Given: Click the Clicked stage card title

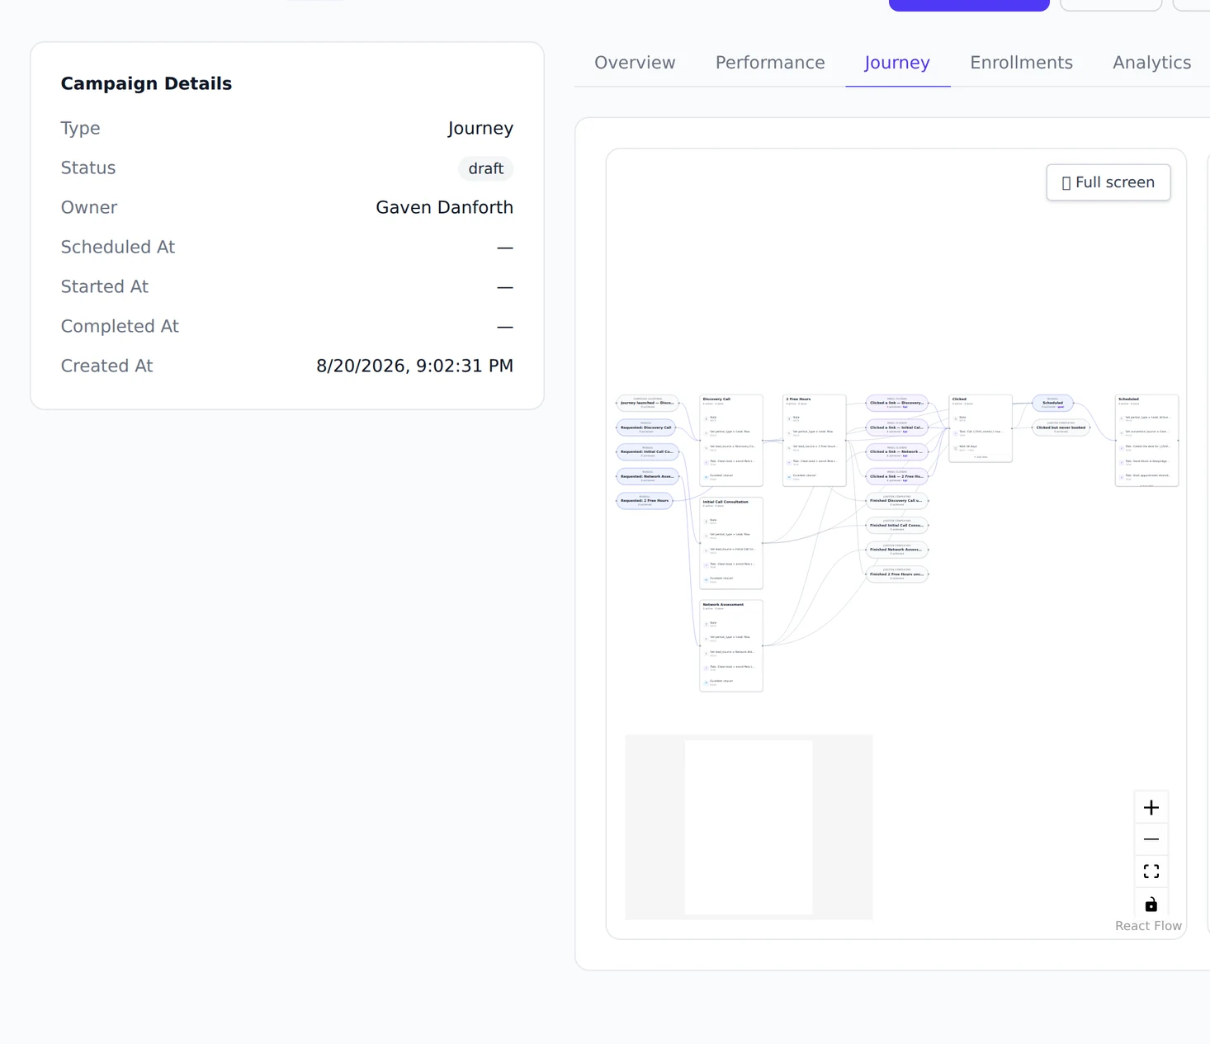Looking at the screenshot, I should pyautogui.click(x=959, y=399).
